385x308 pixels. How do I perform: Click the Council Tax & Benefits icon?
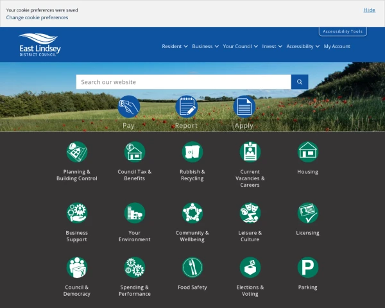pos(135,152)
